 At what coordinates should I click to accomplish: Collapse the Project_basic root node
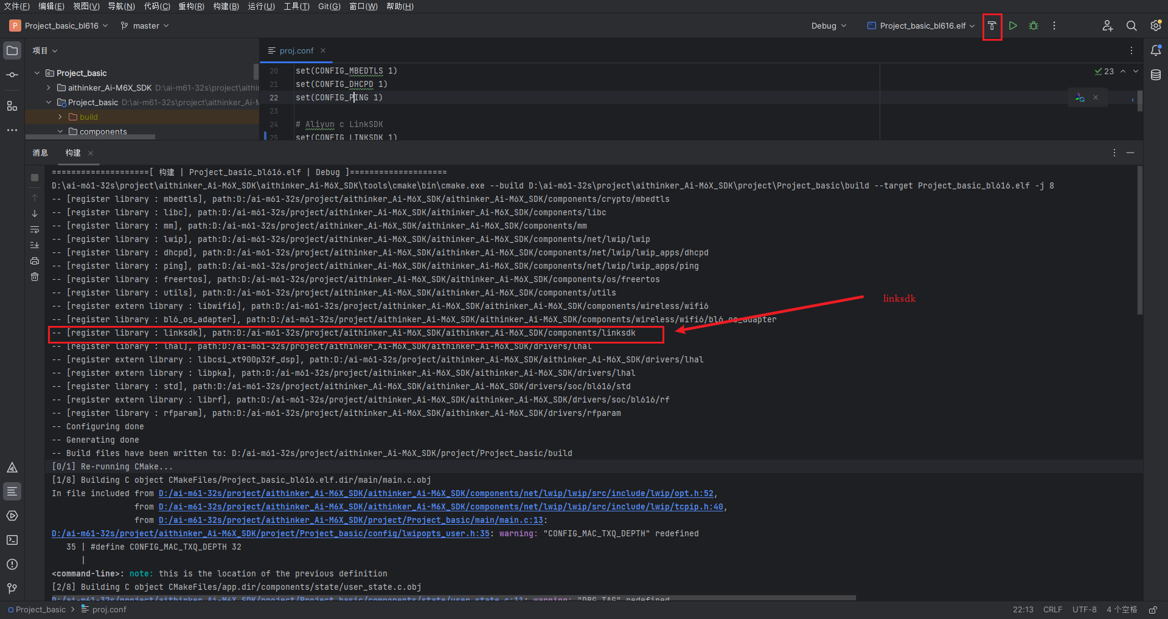point(37,73)
